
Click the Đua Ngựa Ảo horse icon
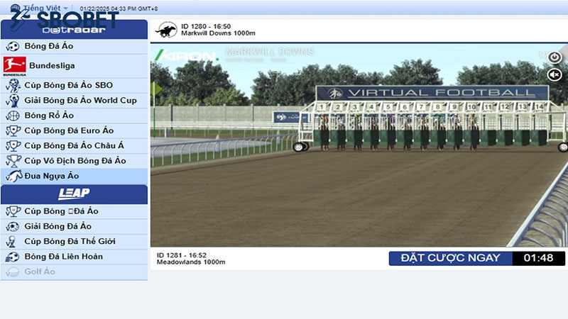13,176
